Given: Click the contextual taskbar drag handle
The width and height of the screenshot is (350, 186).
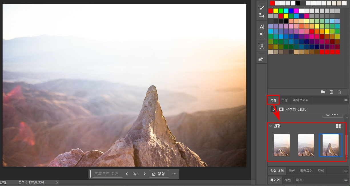Looking at the screenshot, I should 90,174.
